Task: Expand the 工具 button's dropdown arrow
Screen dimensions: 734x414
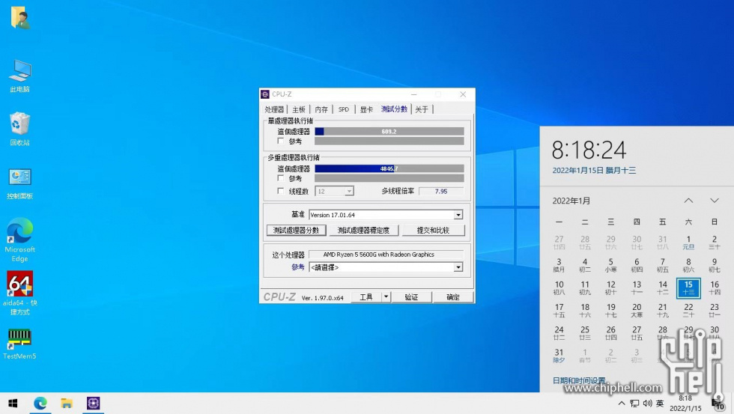Action: coord(386,296)
